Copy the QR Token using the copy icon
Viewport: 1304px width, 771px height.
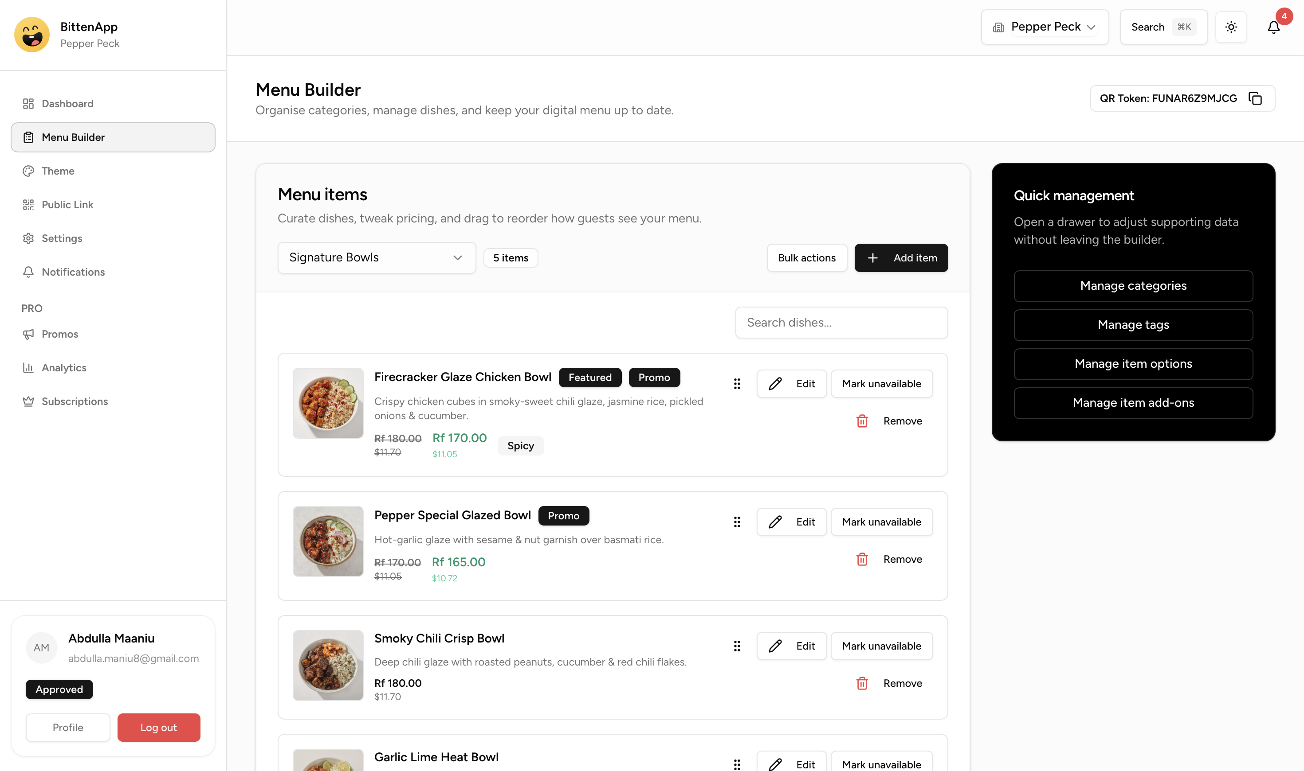pos(1256,98)
